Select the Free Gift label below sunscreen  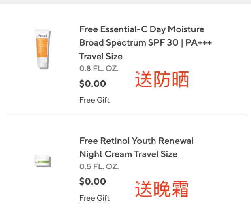[94, 100]
